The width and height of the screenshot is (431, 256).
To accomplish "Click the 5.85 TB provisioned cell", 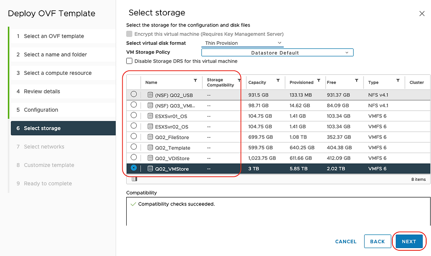I will tap(298, 168).
